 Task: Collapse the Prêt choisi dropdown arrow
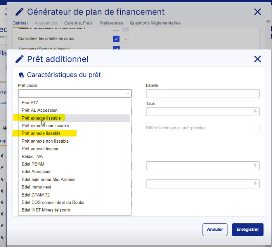point(128,93)
